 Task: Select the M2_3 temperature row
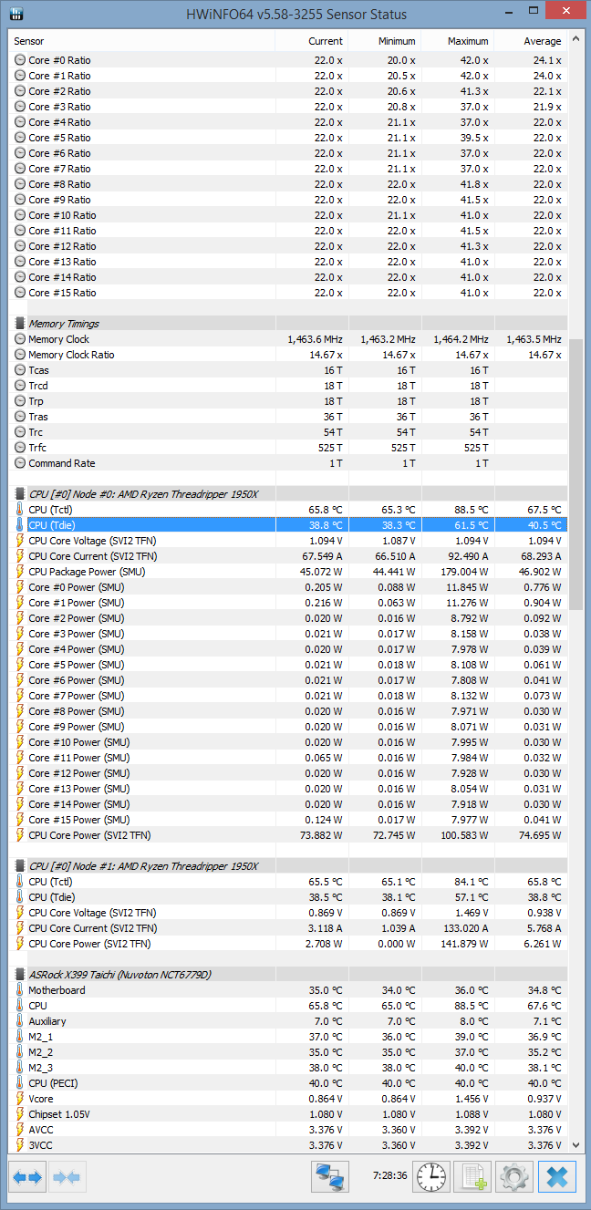(x=288, y=1068)
